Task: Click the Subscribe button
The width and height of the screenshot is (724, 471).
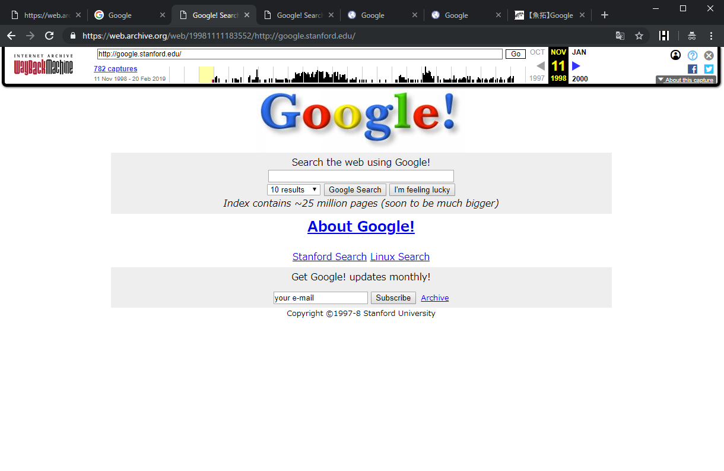Action: 393,298
